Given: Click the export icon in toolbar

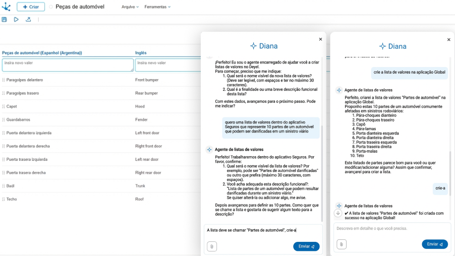Looking at the screenshot, I should [28, 20].
